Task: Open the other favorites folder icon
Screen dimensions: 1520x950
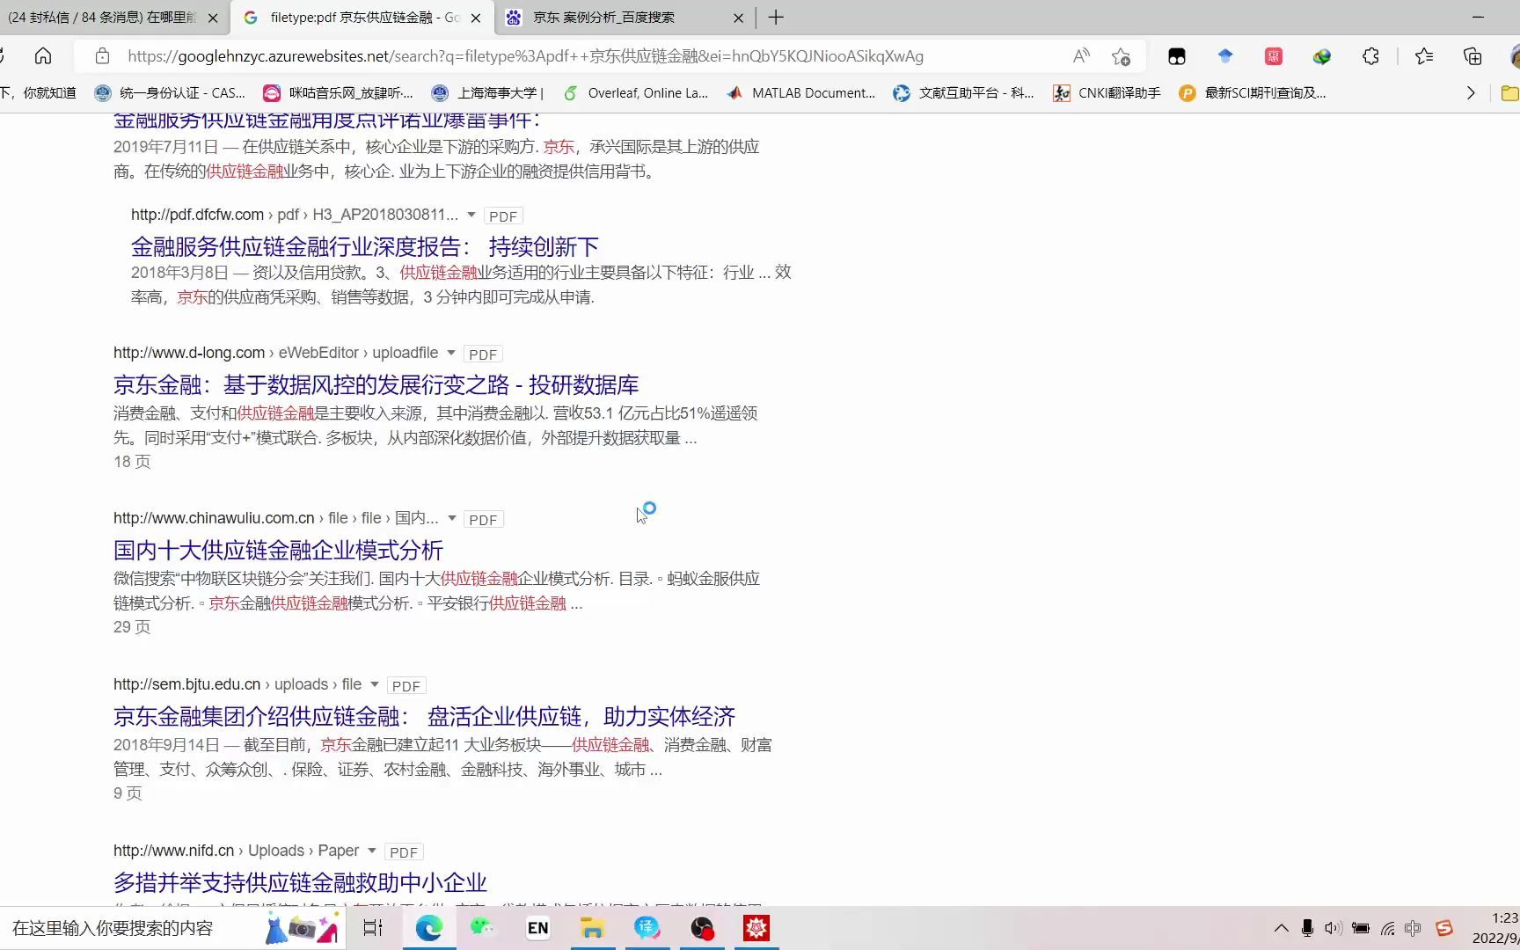Action: tap(1509, 93)
